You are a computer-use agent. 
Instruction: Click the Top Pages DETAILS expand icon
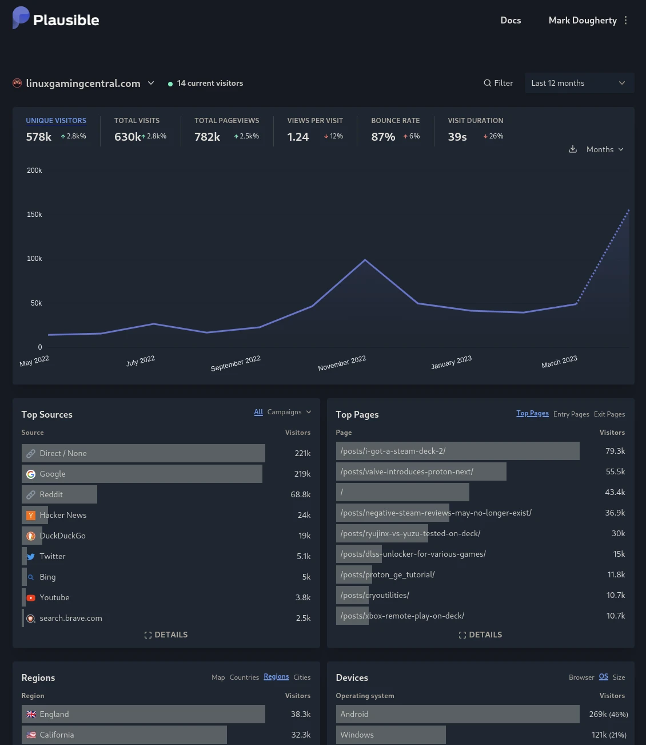(x=462, y=635)
